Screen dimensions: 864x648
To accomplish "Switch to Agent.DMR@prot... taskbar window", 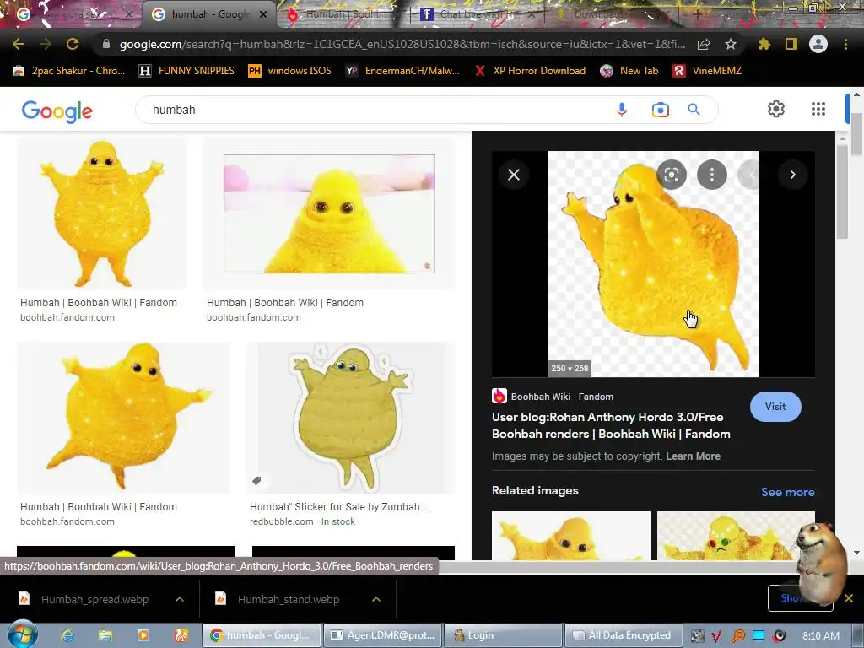I will [x=383, y=635].
